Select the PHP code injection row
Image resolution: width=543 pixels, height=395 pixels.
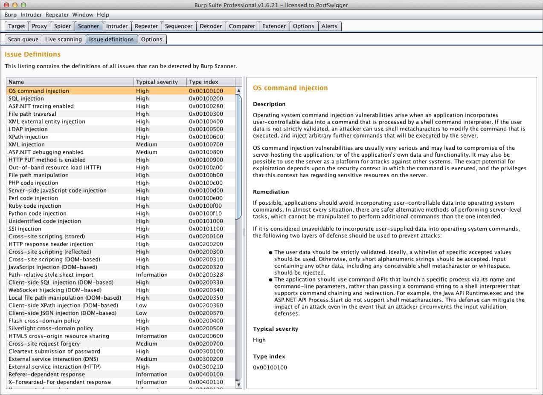click(121, 183)
